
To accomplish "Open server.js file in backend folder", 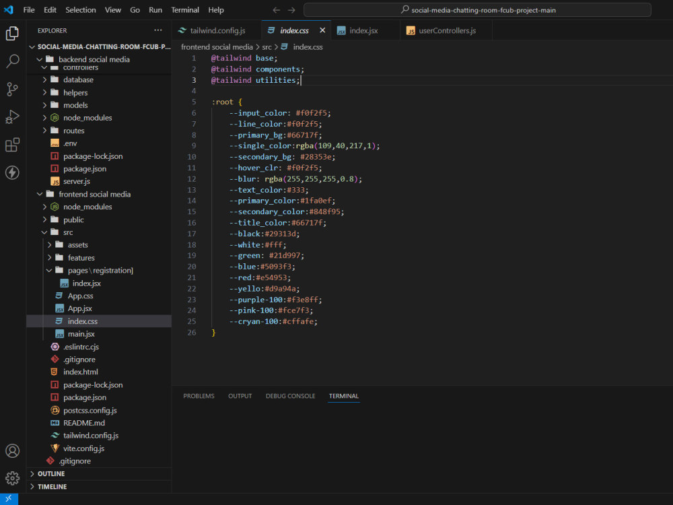I will point(77,181).
